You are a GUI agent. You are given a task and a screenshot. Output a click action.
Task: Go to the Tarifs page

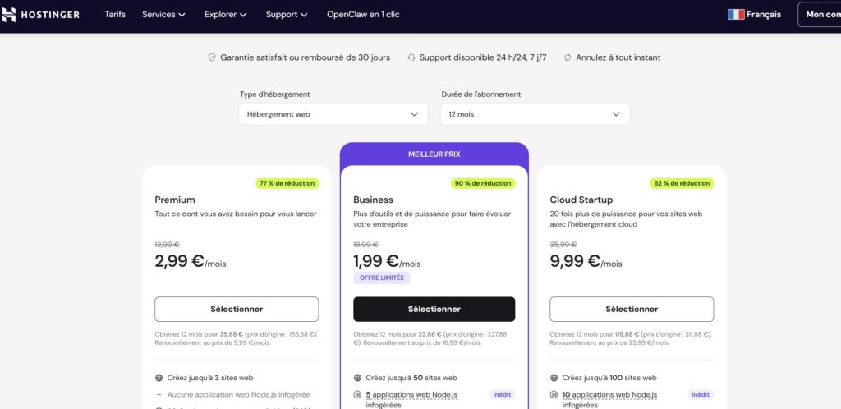(x=115, y=15)
